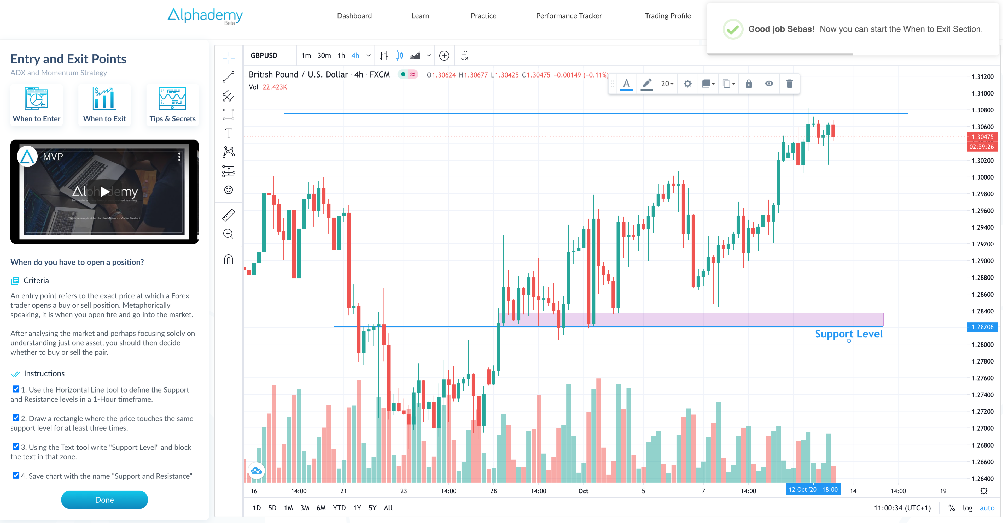Uncheck instruction 4 Save chart checkbox
Image resolution: width=1003 pixels, height=523 pixels.
tap(16, 475)
